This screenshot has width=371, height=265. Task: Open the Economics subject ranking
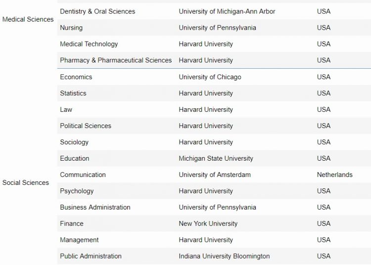tap(76, 77)
